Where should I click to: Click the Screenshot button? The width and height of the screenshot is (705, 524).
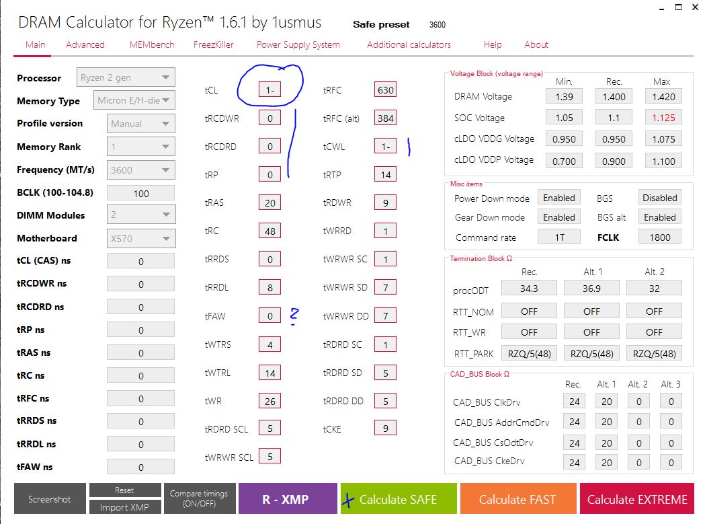50,499
